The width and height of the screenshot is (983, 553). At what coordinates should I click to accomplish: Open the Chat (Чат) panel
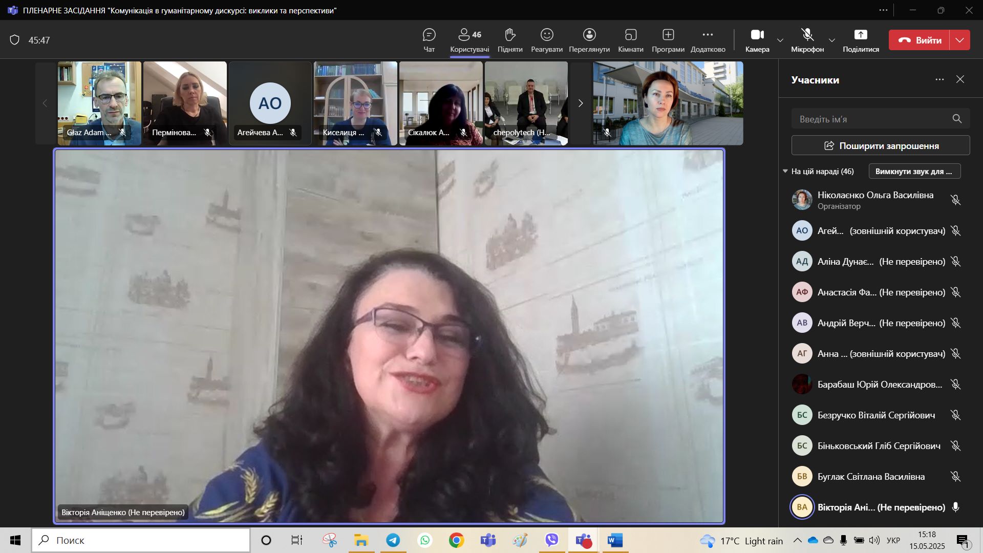(429, 40)
